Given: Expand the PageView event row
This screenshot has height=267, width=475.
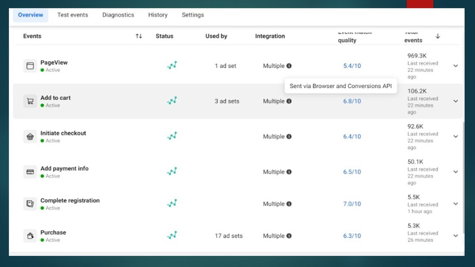Looking at the screenshot, I should [x=456, y=66].
